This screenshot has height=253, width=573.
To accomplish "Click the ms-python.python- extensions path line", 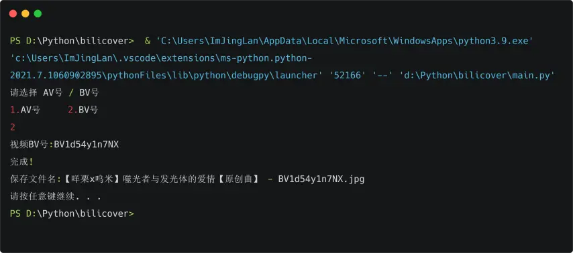I will pos(161,58).
